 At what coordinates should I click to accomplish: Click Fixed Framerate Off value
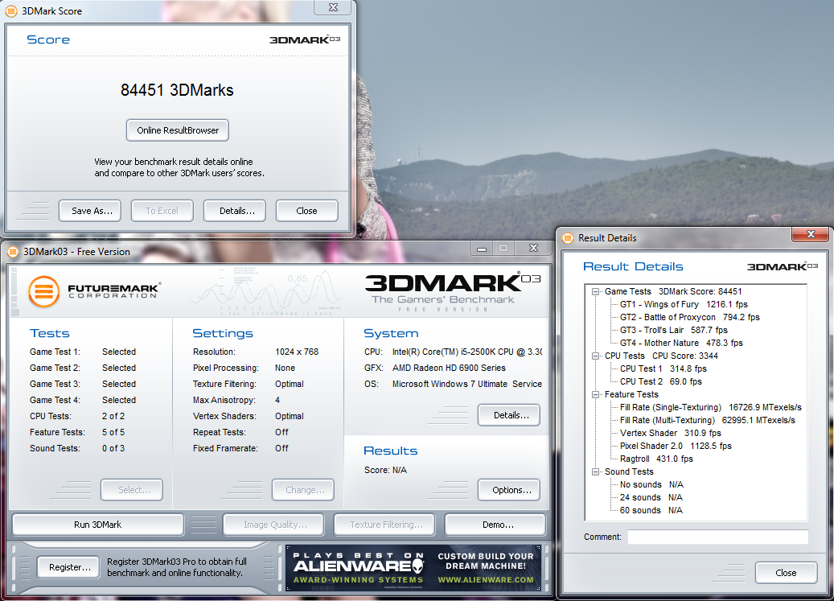[x=282, y=448]
